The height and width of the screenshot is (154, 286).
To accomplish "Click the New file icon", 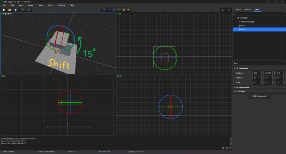I will coord(3,10).
